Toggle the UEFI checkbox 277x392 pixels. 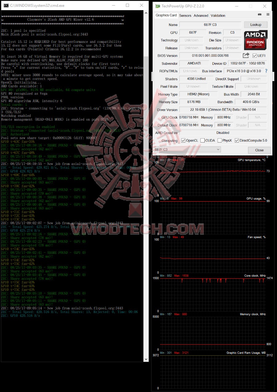(x=255, y=56)
